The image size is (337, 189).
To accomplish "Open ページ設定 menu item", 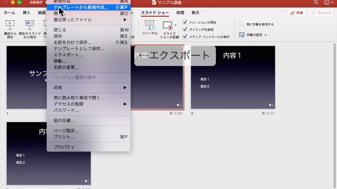I will coord(88,131).
